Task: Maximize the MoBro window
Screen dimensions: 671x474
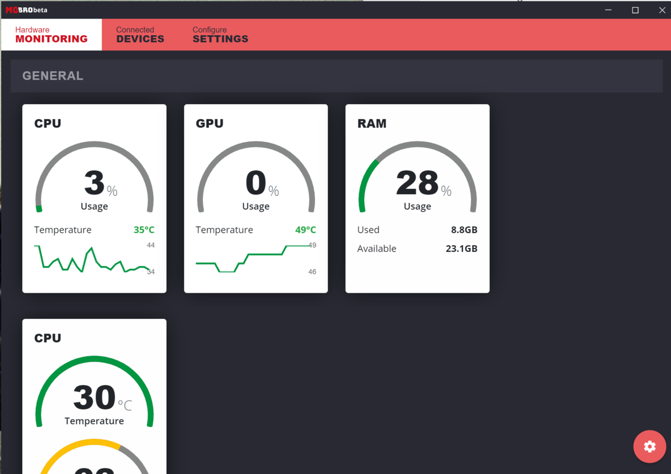Action: [x=635, y=10]
